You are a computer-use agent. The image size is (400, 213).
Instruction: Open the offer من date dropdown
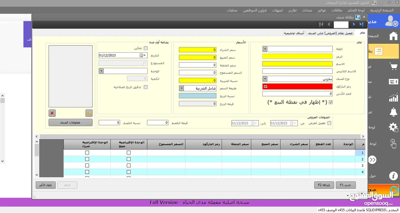point(295,123)
